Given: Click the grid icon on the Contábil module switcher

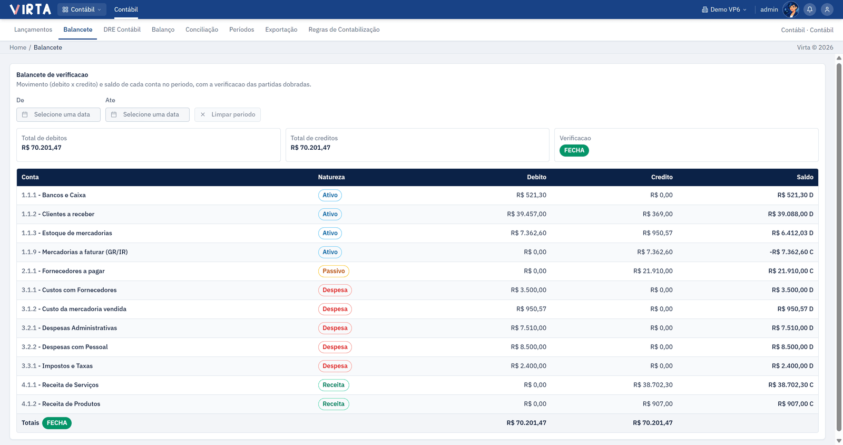Looking at the screenshot, I should click(x=65, y=9).
